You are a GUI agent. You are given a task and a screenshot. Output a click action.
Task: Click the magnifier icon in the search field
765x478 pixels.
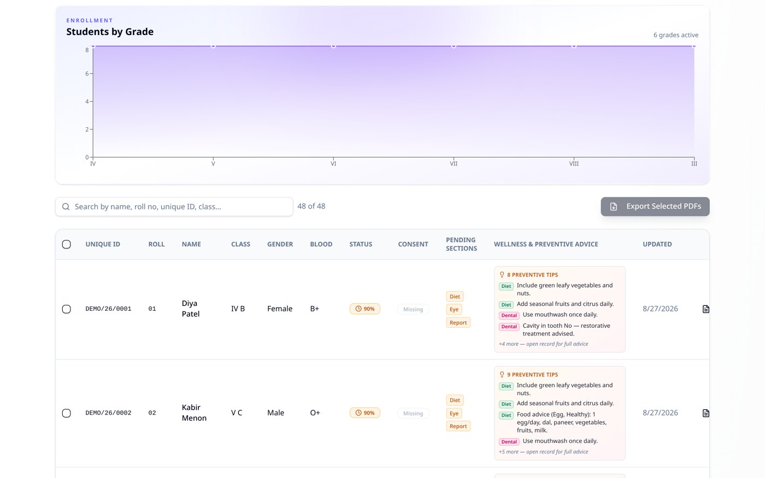tap(66, 206)
